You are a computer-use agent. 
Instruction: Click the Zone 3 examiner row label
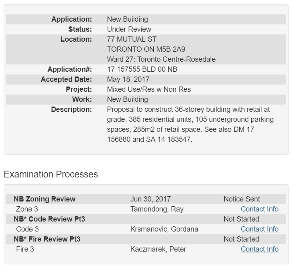27,209
